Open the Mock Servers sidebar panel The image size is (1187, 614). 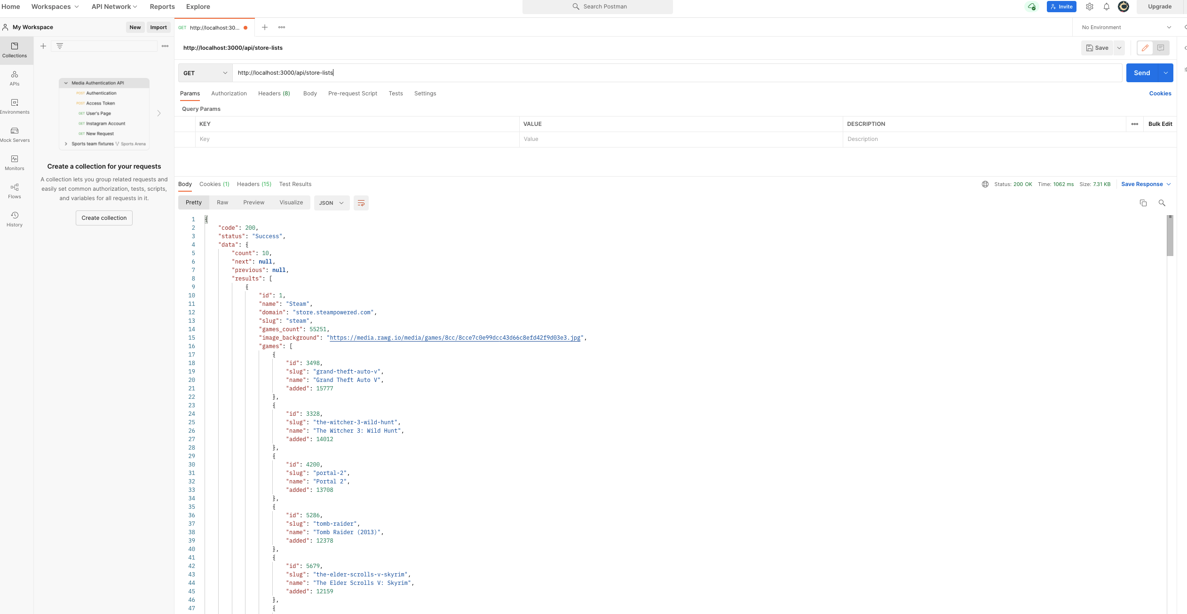click(x=15, y=135)
